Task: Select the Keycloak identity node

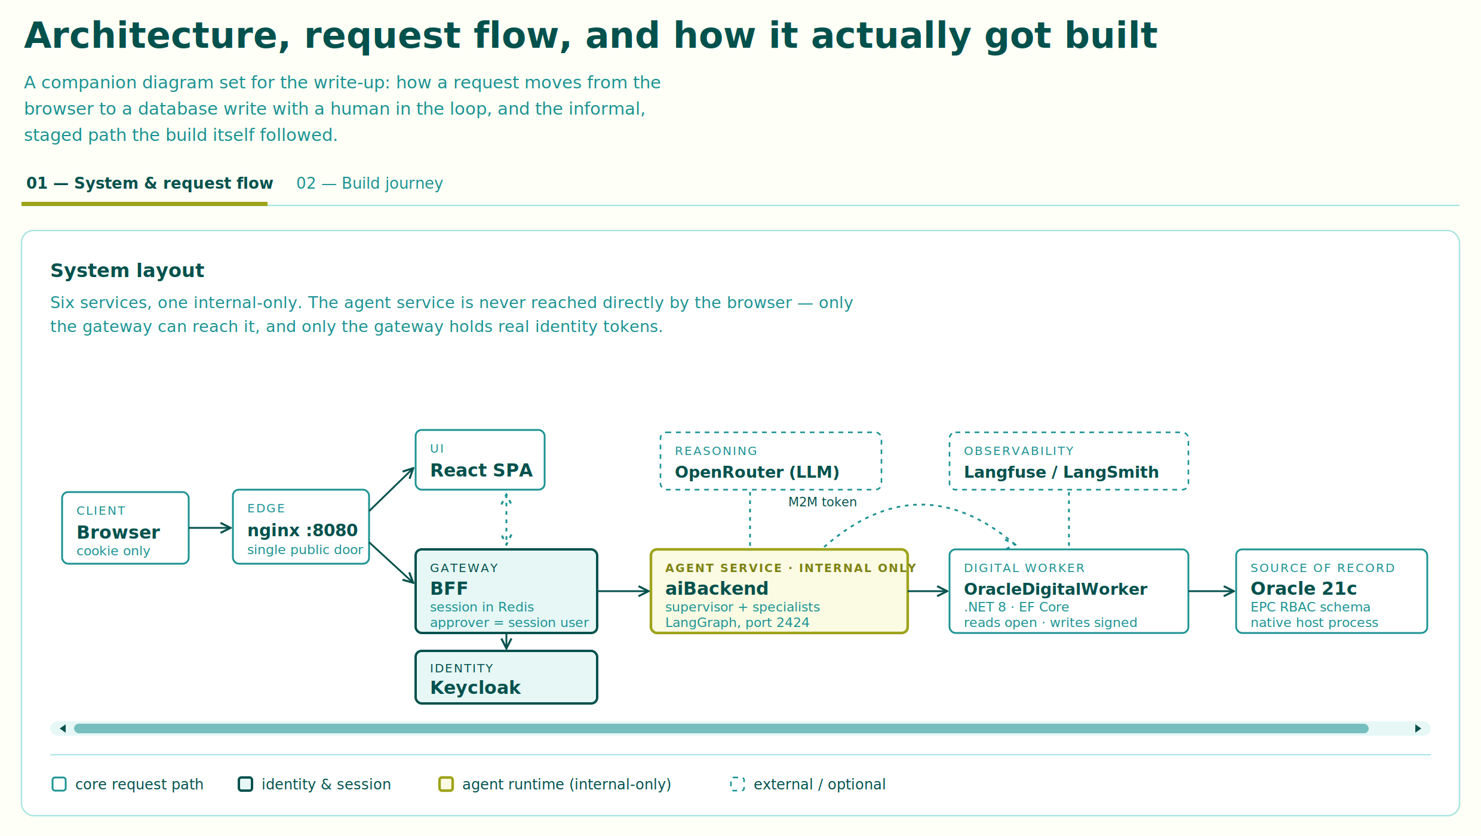Action: click(x=506, y=677)
